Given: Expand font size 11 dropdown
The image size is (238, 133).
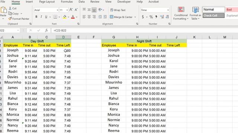Looking at the screenshot, I should [x=67, y=10].
